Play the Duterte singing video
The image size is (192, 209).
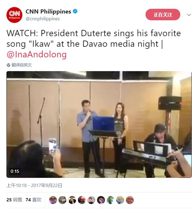[99, 125]
